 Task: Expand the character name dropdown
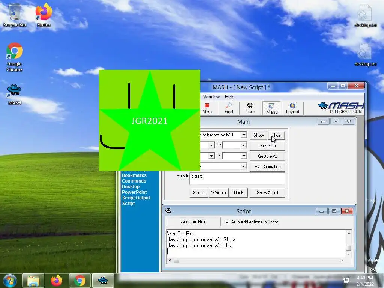coord(244,135)
